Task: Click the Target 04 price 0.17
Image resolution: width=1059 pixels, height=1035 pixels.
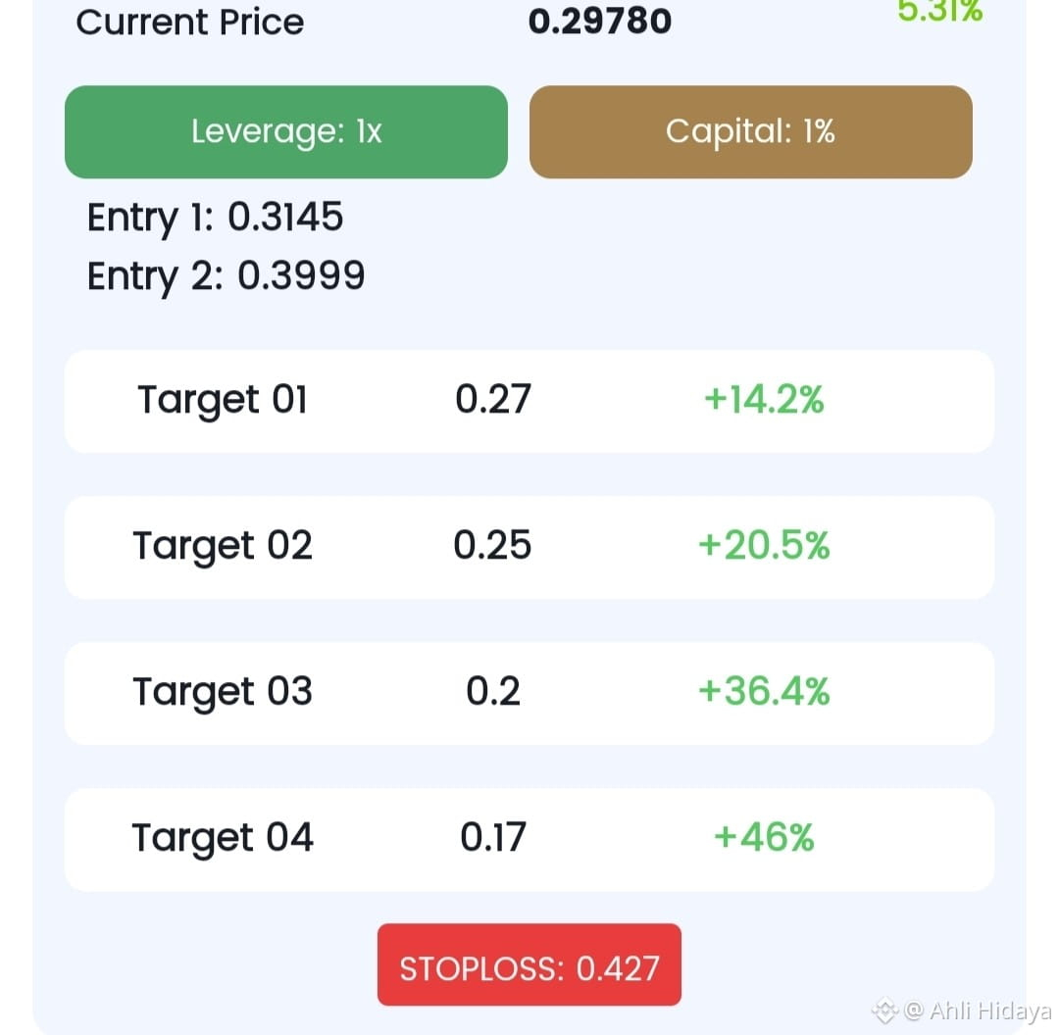Action: click(493, 837)
